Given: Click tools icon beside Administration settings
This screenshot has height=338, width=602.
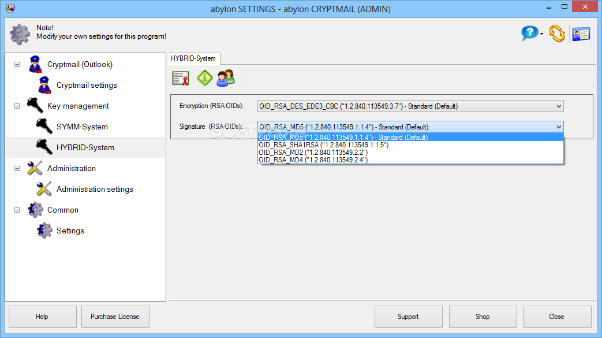Looking at the screenshot, I should click(44, 189).
